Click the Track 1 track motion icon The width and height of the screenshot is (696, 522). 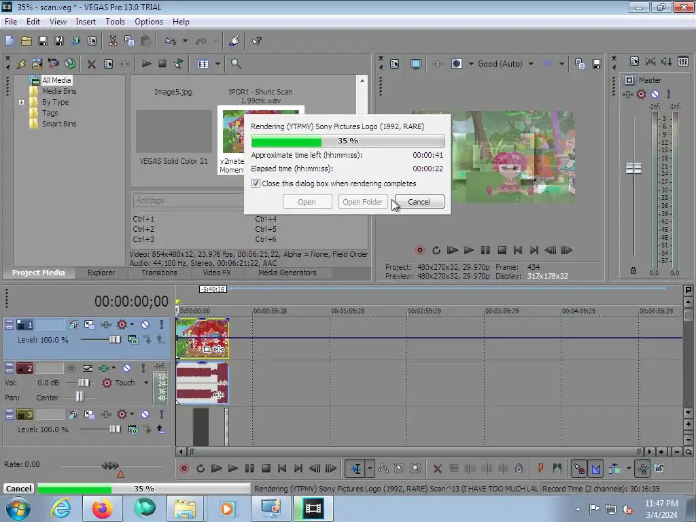point(89,324)
